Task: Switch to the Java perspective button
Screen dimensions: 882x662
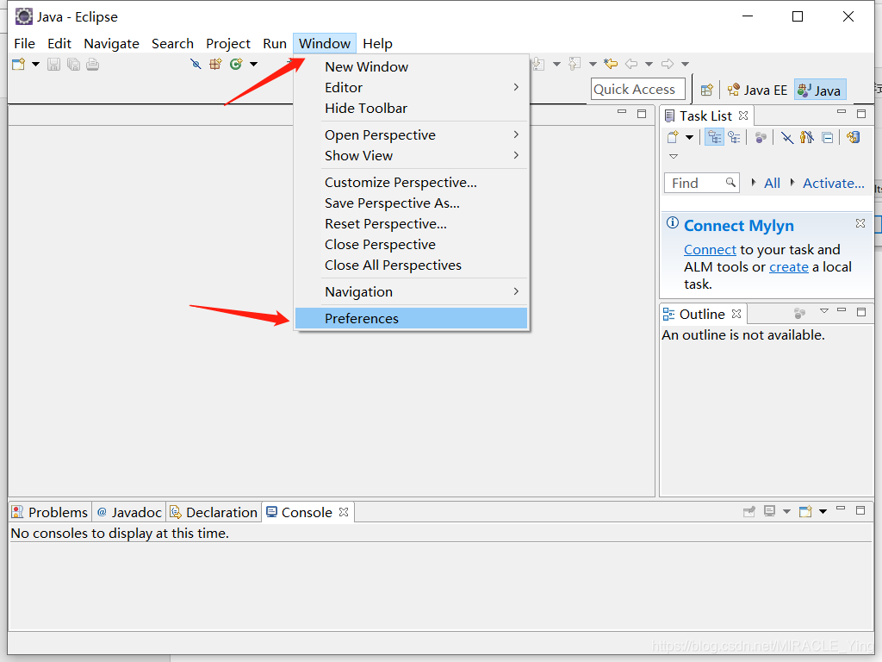Action: [x=820, y=90]
